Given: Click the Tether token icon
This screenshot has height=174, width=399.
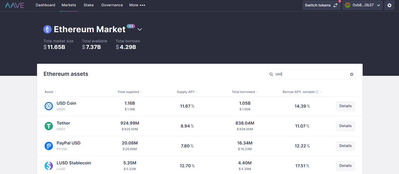Looking at the screenshot, I should (49, 126).
